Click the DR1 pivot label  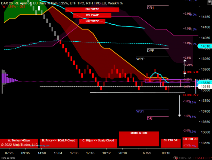[x=151, y=8]
